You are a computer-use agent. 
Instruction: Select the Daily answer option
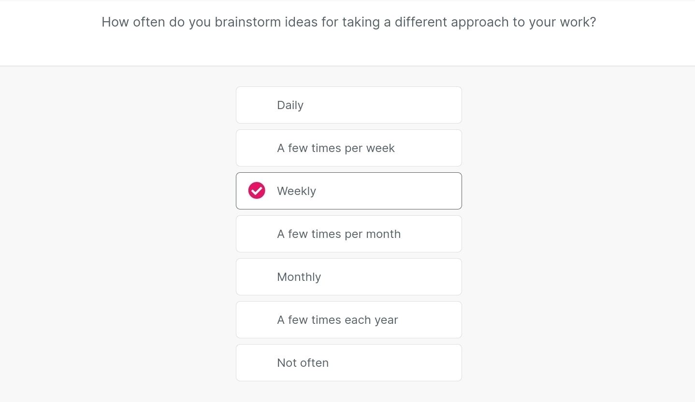coord(348,105)
